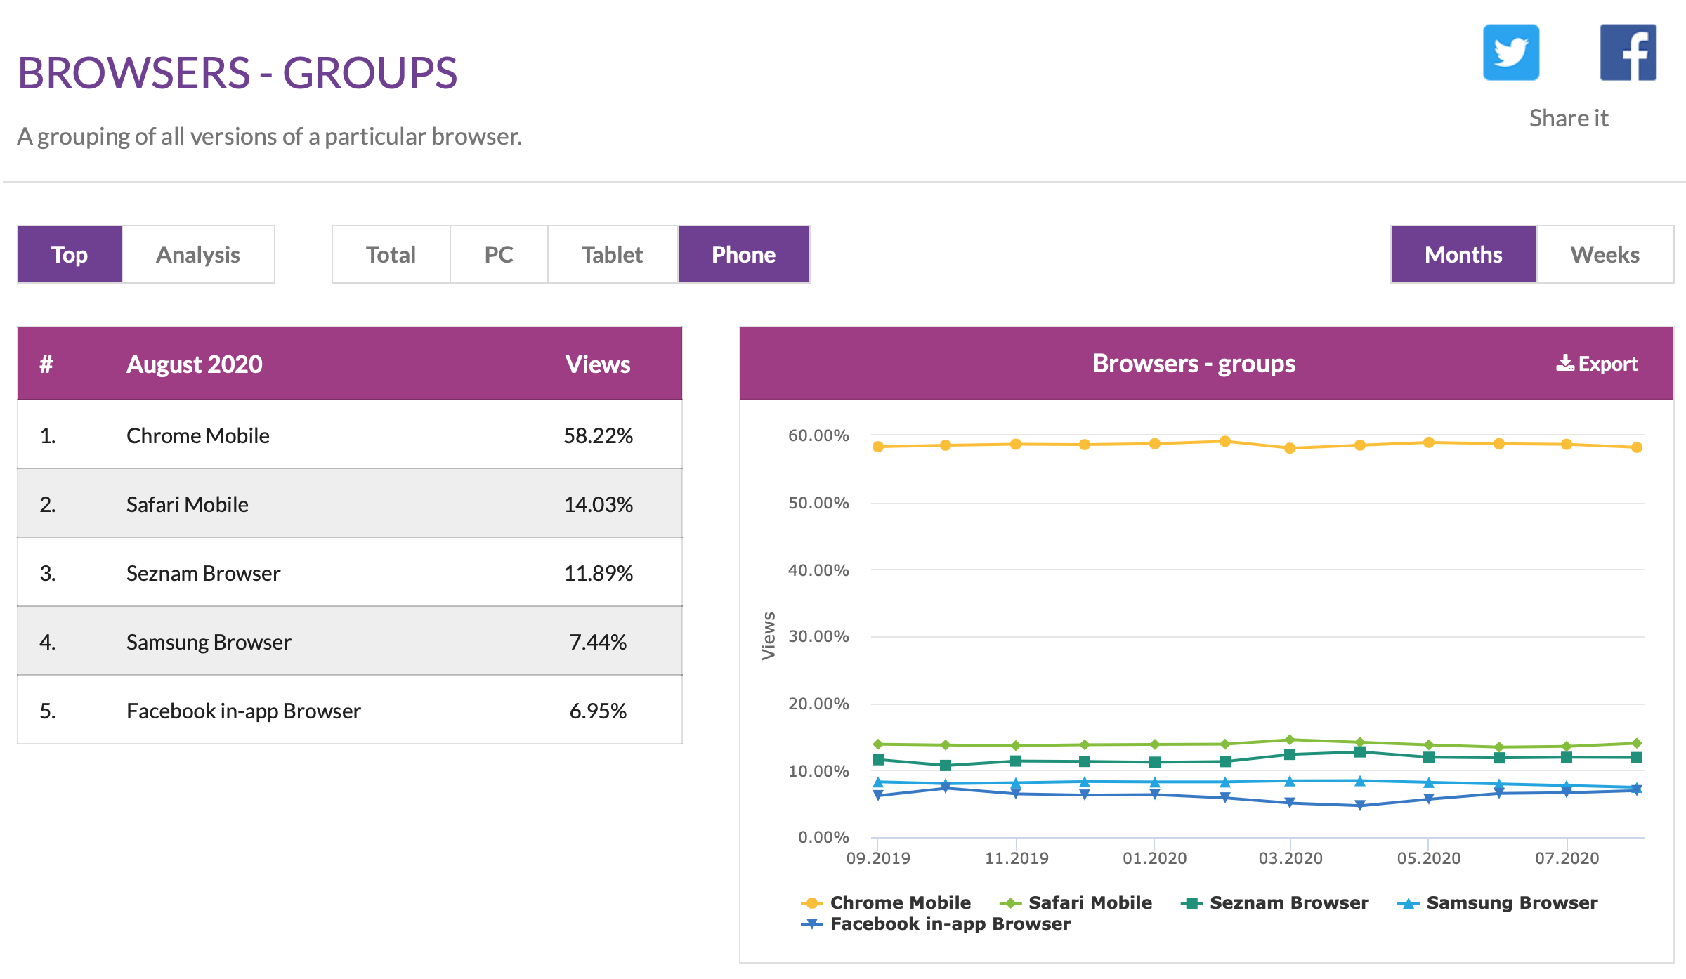Click the Facebook share icon

click(x=1628, y=53)
